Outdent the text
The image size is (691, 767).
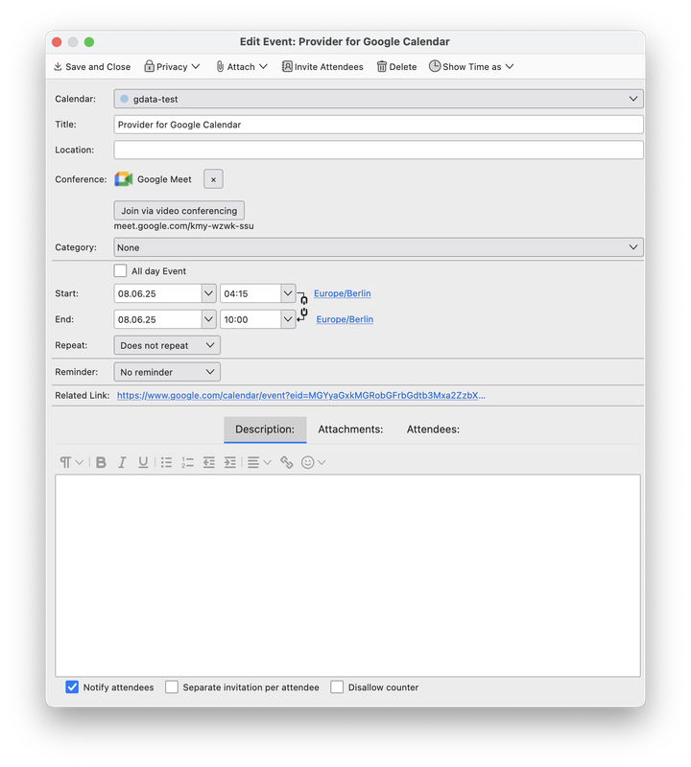coord(209,462)
